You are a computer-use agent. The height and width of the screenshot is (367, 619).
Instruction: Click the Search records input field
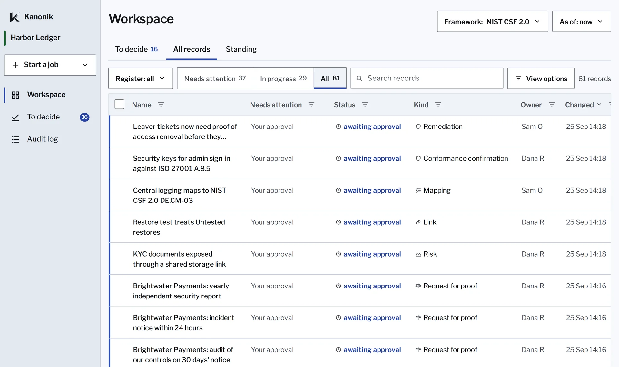tap(427, 78)
